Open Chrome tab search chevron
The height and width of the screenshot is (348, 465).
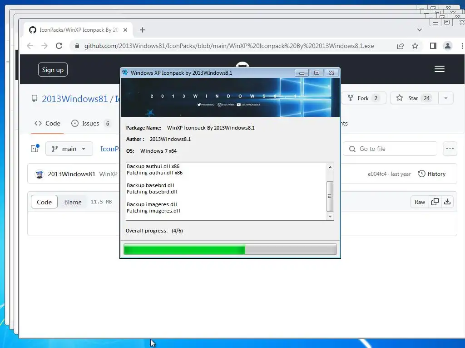419,29
